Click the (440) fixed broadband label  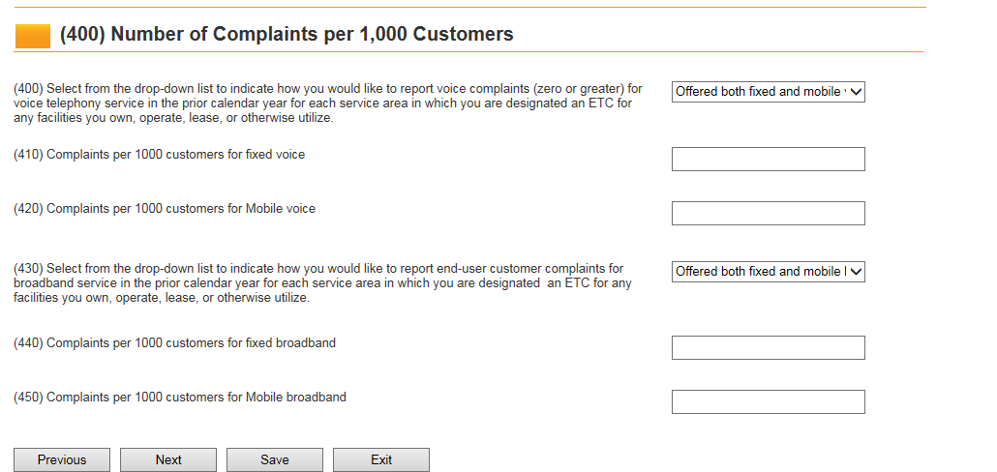click(x=174, y=343)
